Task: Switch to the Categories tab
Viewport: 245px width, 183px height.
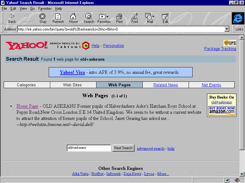Action: 27,85
